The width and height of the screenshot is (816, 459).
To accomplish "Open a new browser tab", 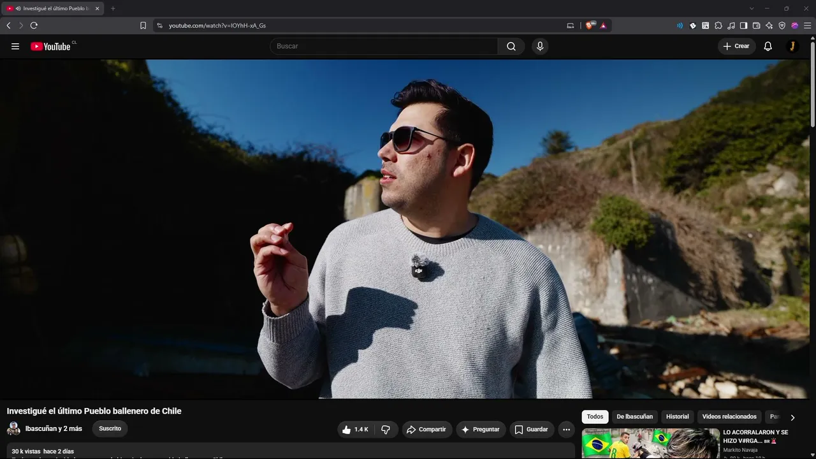I will (x=113, y=9).
